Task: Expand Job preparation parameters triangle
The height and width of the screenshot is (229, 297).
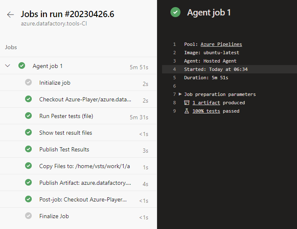Action: click(180, 94)
